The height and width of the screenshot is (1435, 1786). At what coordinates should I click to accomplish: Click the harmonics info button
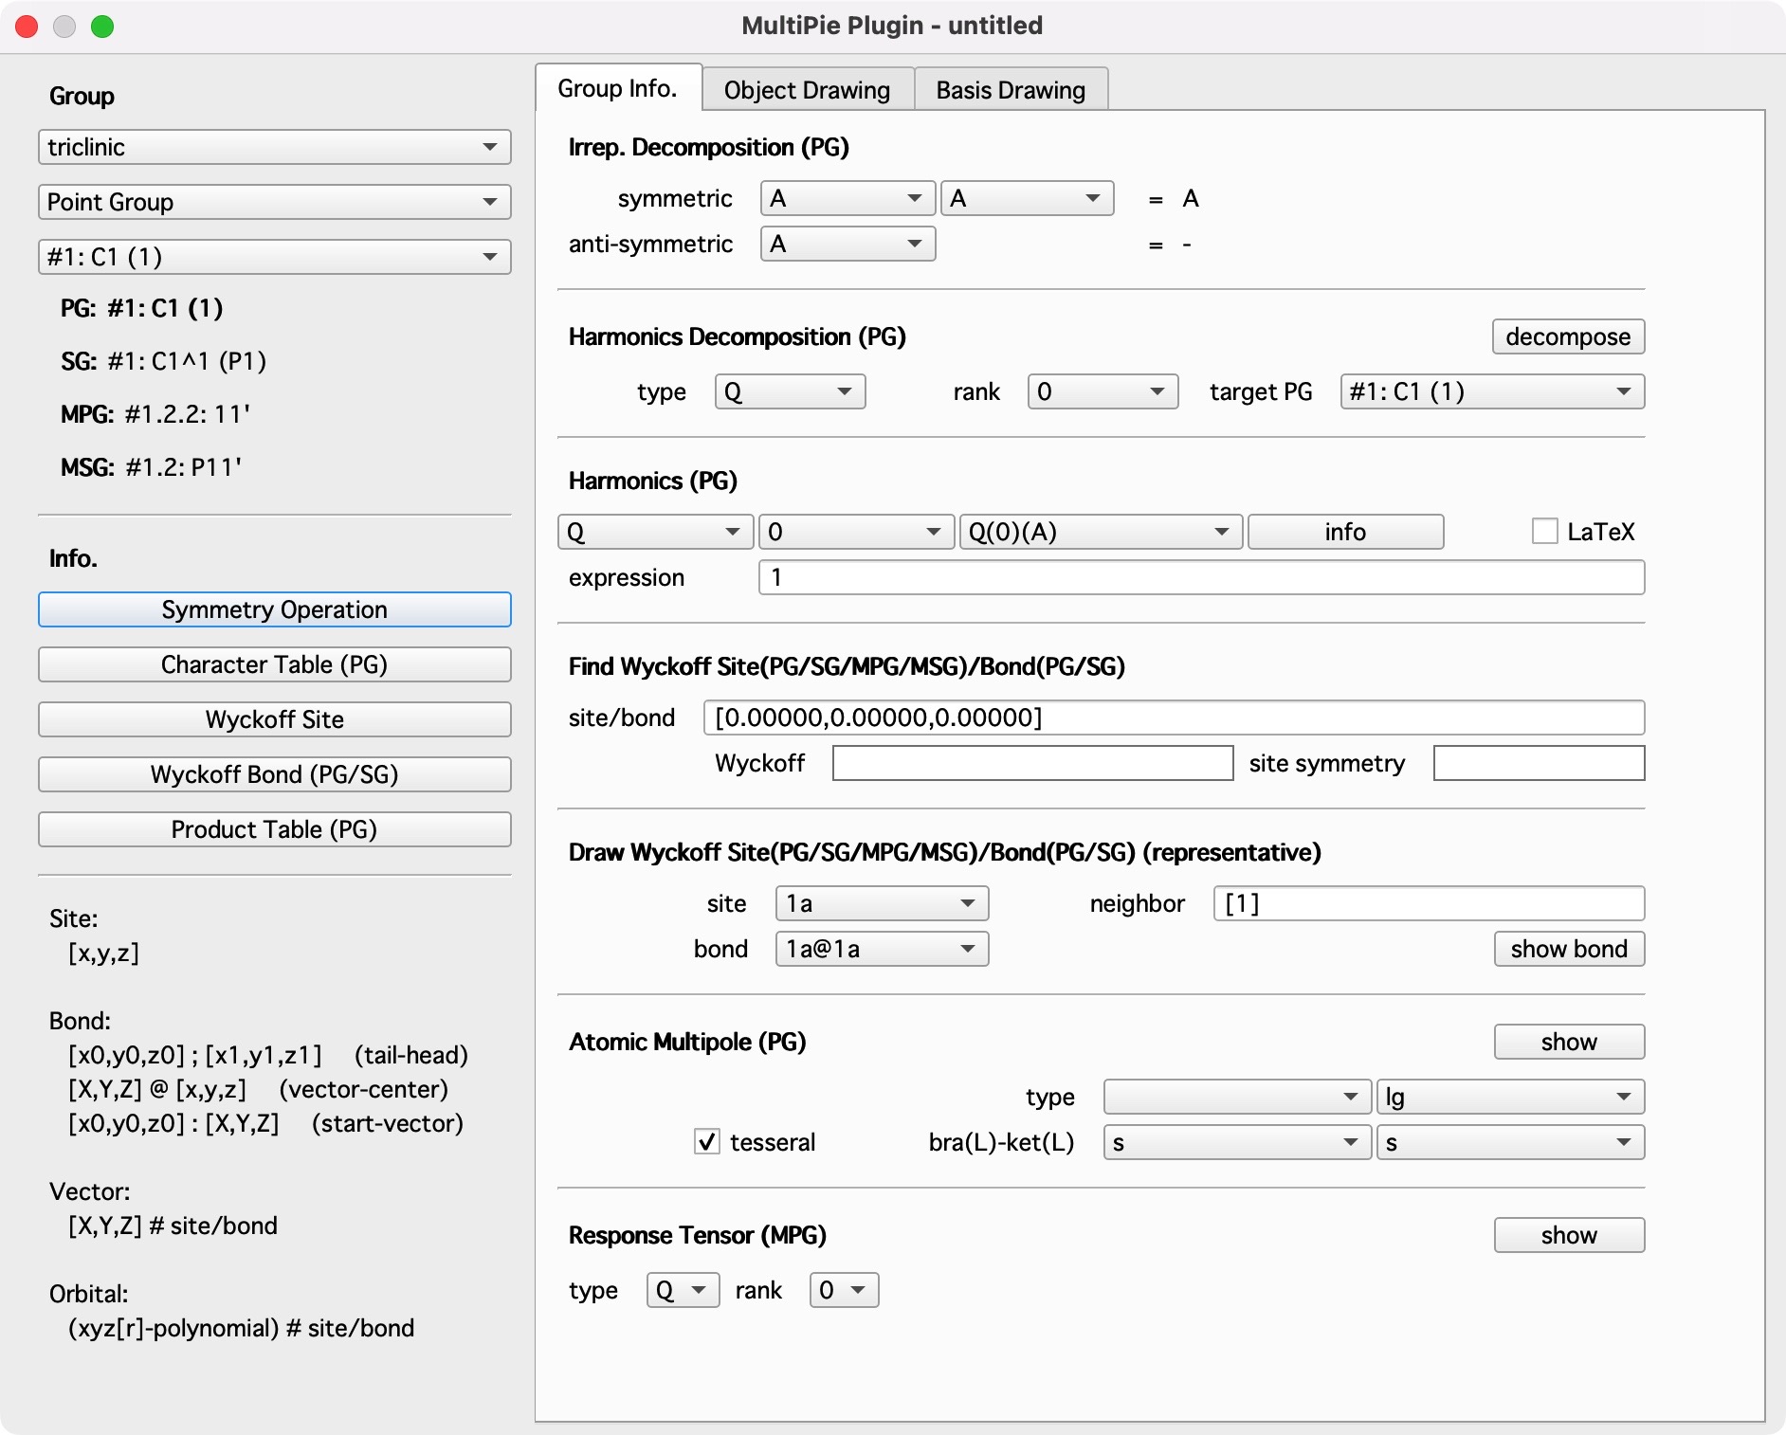point(1344,532)
